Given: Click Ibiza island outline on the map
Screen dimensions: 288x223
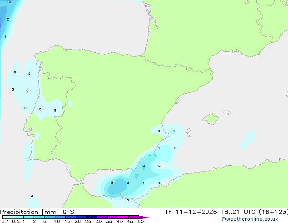Looking at the screenshot, I should tap(188, 131).
